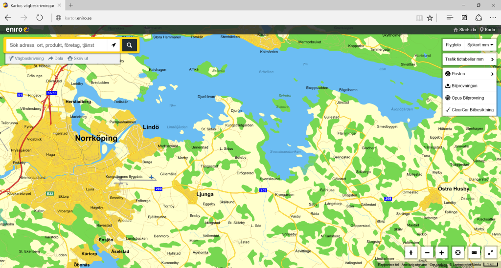Zoom out with the minus button
501x268 pixels.
tap(427, 253)
